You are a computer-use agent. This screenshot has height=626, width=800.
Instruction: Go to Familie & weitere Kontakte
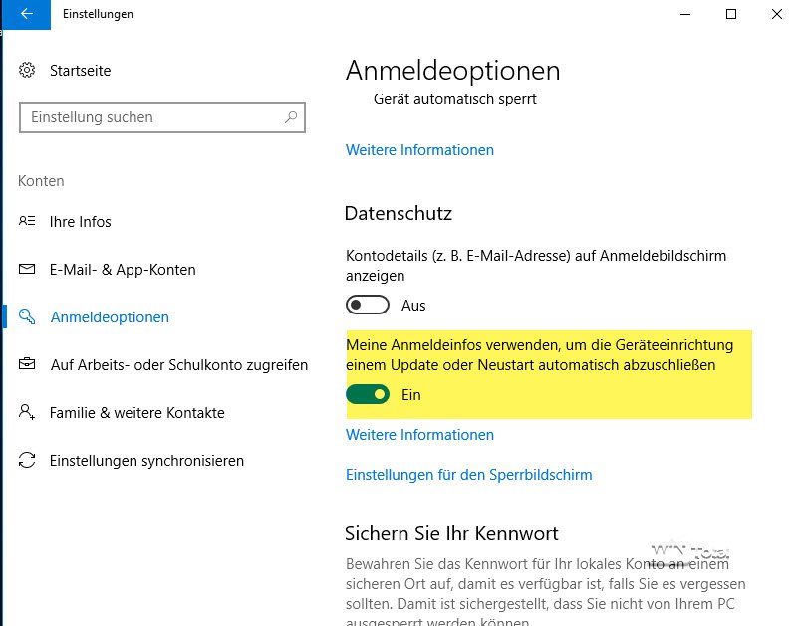[137, 413]
